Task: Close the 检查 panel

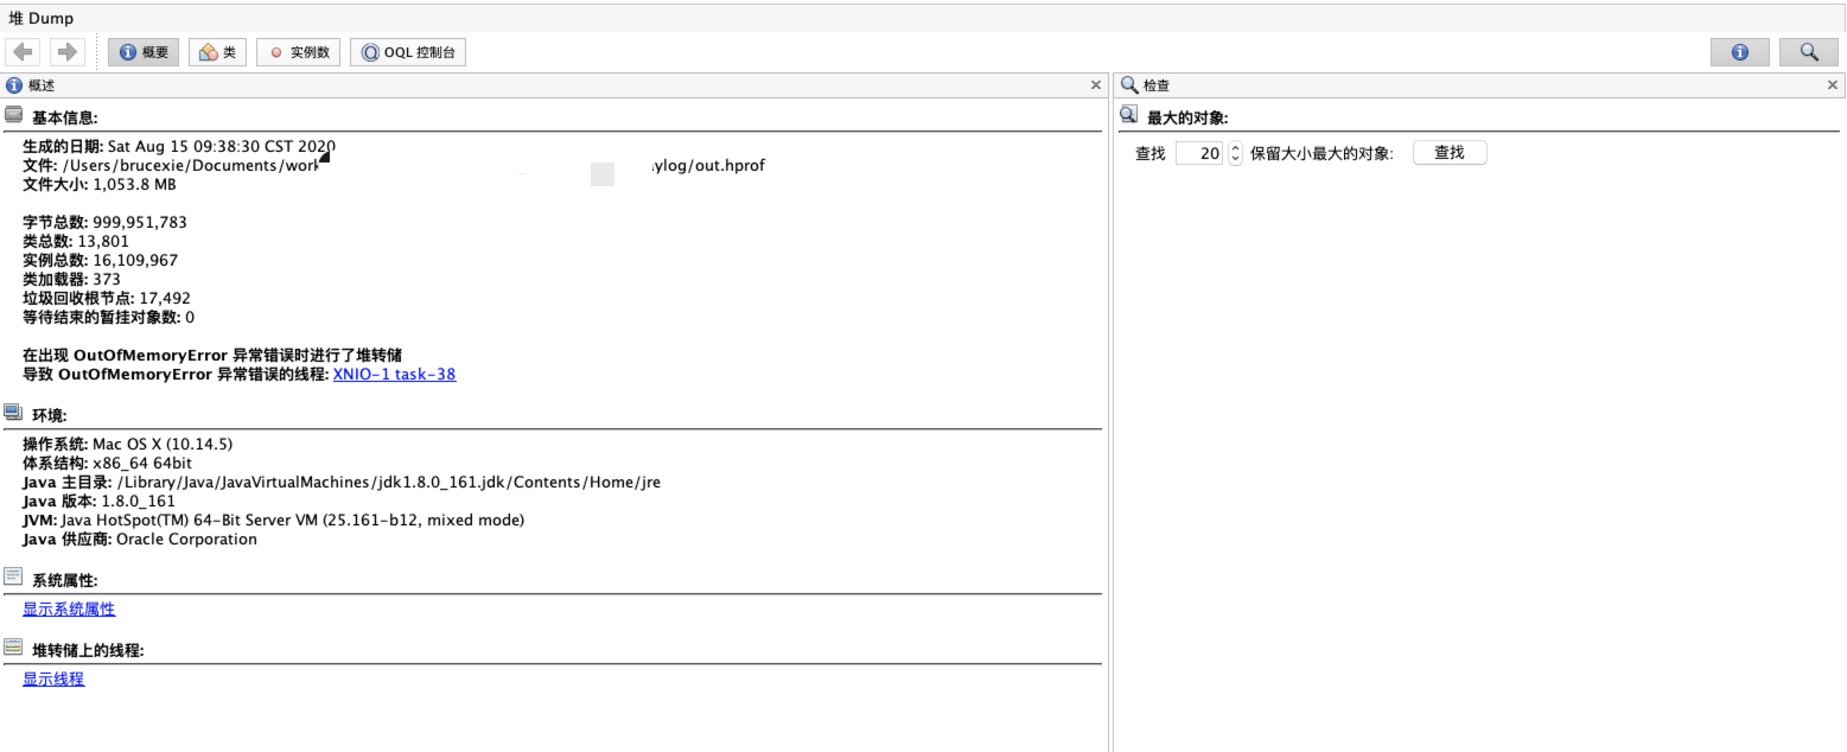Action: coord(1833,85)
